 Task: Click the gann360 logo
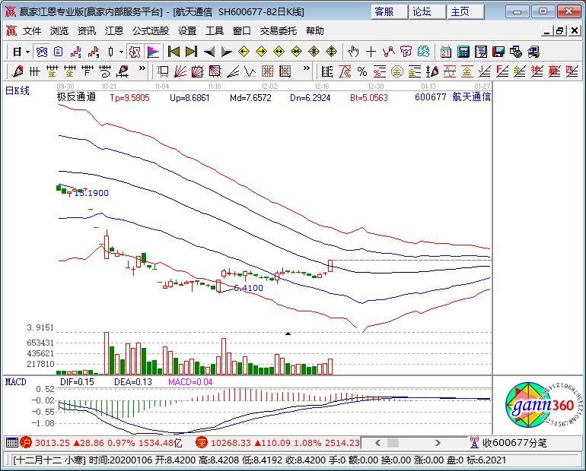click(543, 406)
